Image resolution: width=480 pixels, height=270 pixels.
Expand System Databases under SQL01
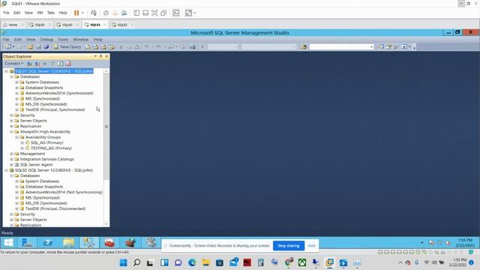pyautogui.click(x=17, y=82)
